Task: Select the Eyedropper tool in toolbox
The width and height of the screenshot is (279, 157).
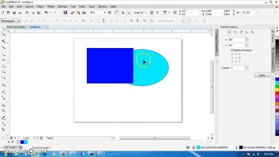Action: (3, 118)
